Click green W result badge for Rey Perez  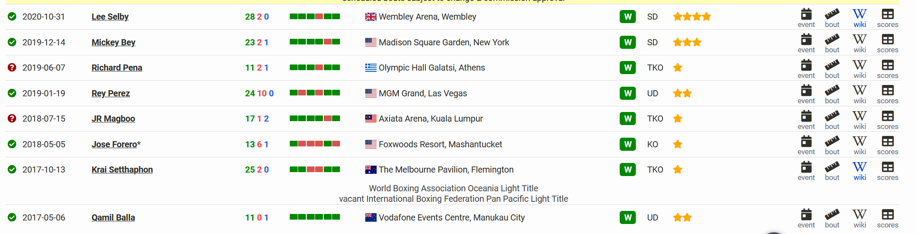coord(628,93)
